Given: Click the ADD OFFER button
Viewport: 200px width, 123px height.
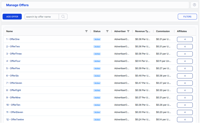Looking at the screenshot, I should click(x=12, y=17).
